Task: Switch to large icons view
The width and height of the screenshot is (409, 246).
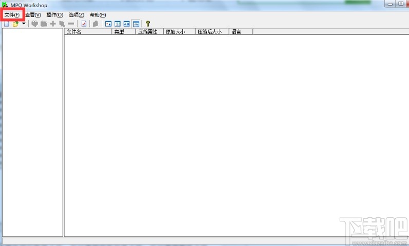Action: coord(108,24)
